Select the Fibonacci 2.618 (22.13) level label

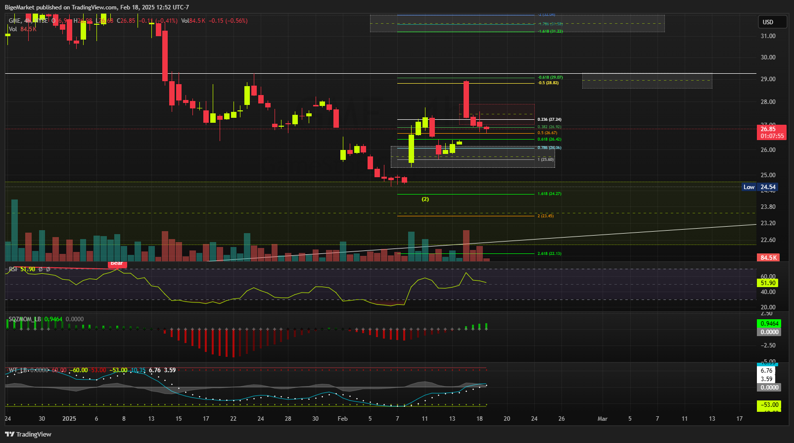[x=549, y=253]
